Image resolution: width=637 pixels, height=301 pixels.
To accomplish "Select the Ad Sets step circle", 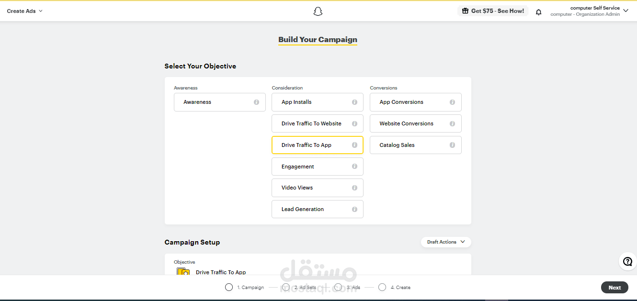I will 286,287.
